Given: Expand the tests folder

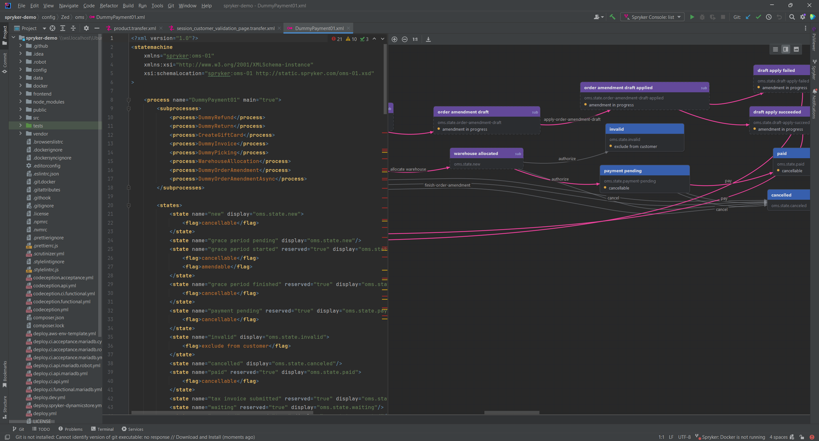Looking at the screenshot, I should click(20, 126).
